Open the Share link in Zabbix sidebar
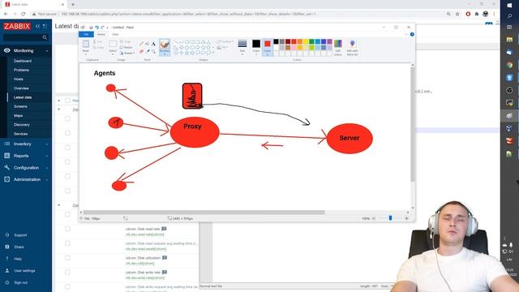 [x=19, y=247]
